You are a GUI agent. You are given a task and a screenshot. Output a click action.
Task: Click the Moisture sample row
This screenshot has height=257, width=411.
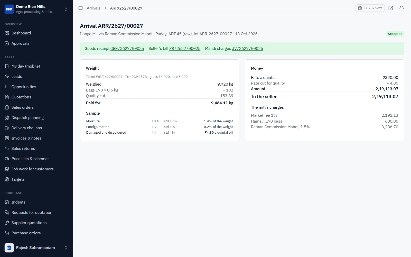[x=160, y=121]
